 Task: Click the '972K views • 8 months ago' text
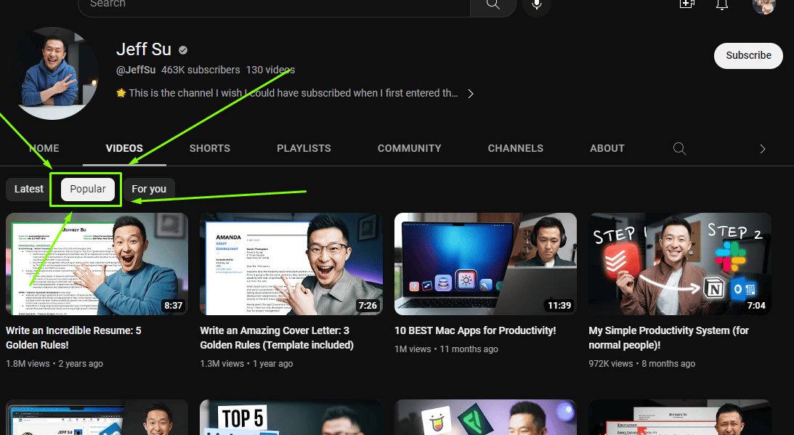641,364
